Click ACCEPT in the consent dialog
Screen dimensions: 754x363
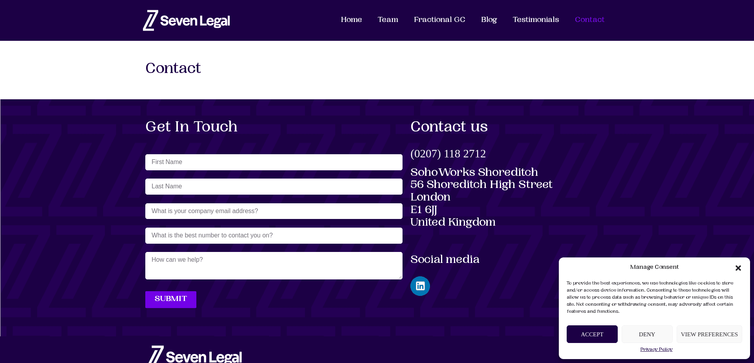(x=592, y=334)
